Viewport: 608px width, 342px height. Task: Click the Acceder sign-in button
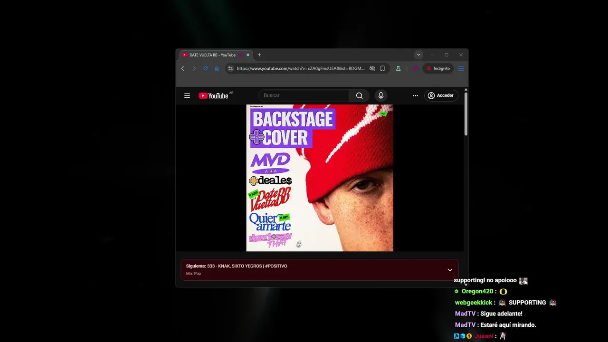point(441,95)
